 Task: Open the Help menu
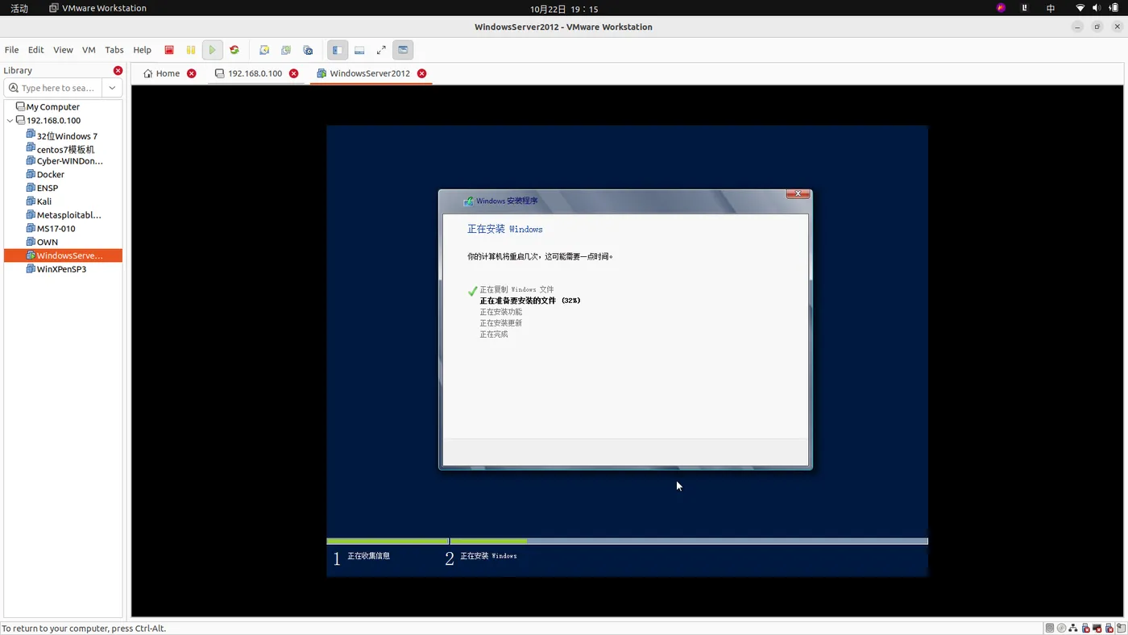[x=142, y=50]
